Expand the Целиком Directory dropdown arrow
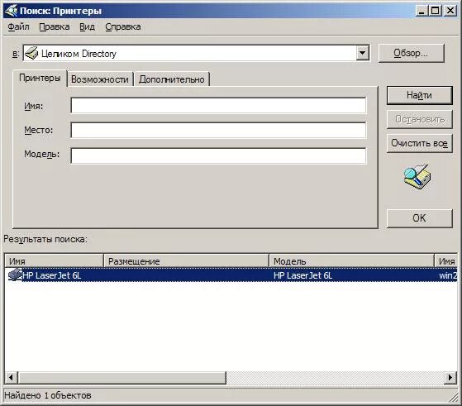The width and height of the screenshot is (462, 406). click(363, 54)
